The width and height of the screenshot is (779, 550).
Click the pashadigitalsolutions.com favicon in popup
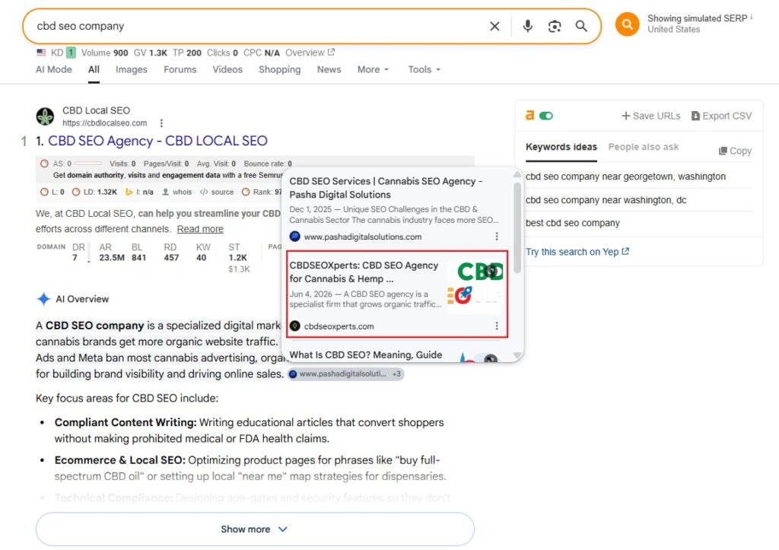click(295, 237)
